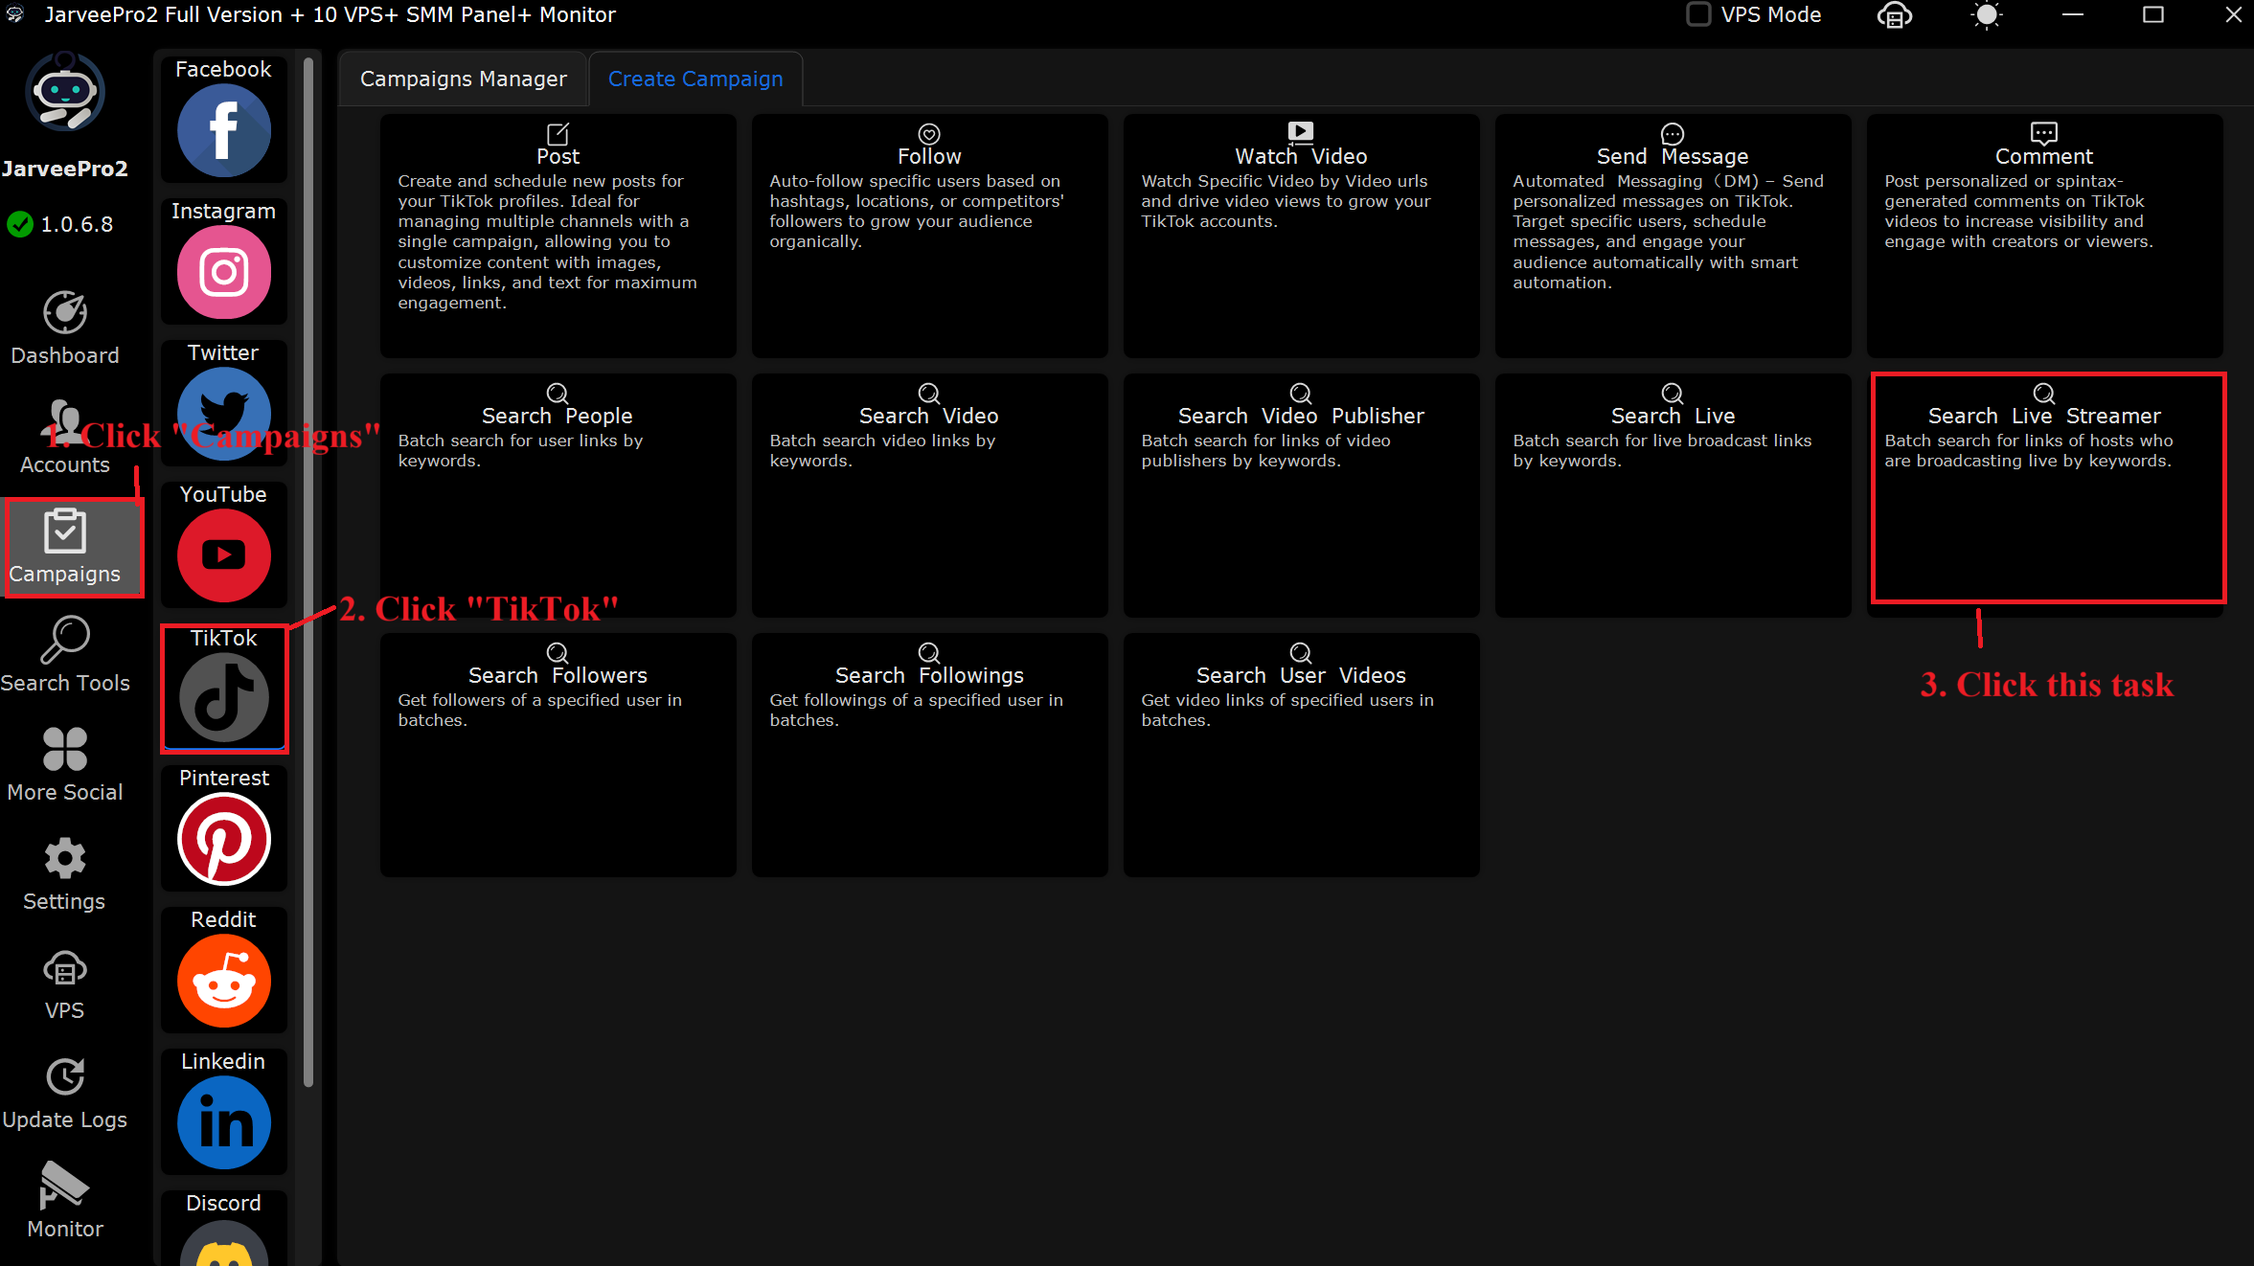The image size is (2254, 1266).
Task: Open Settings gear in sidebar
Action: click(x=65, y=874)
